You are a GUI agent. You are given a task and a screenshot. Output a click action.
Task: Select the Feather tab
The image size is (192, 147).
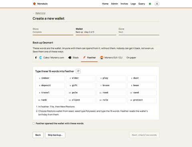(90, 58)
